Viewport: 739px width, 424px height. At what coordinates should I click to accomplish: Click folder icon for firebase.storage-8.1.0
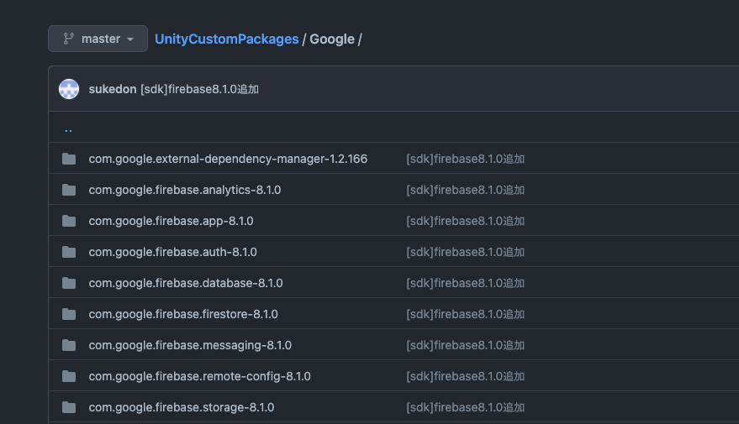[69, 407]
